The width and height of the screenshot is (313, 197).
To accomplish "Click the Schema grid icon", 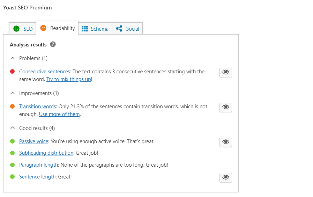I will tap(85, 29).
